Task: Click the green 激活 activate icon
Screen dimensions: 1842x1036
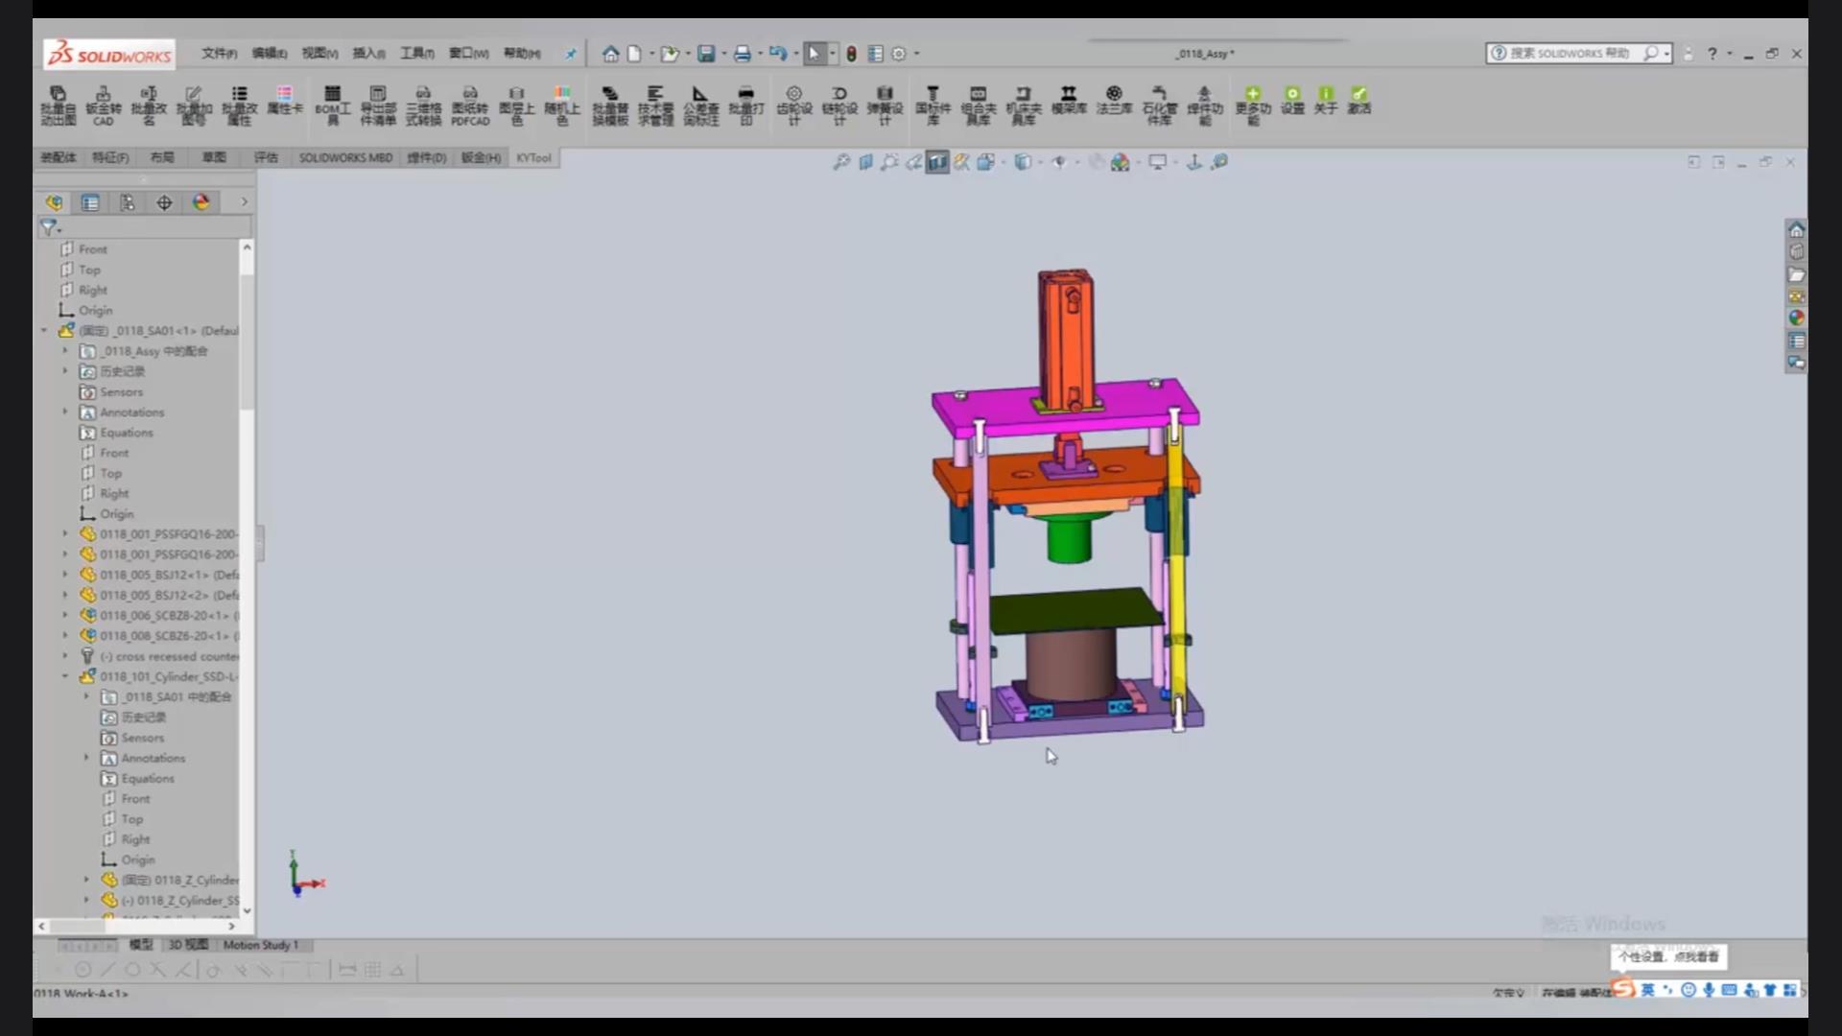Action: pos(1358,100)
